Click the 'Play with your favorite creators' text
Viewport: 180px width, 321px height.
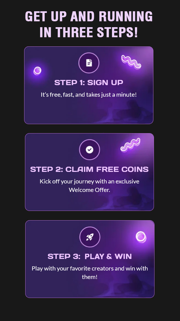click(x=90, y=272)
